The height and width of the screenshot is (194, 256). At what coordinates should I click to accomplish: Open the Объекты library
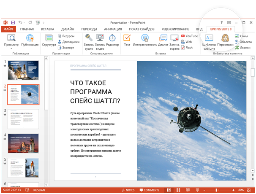[244, 42]
